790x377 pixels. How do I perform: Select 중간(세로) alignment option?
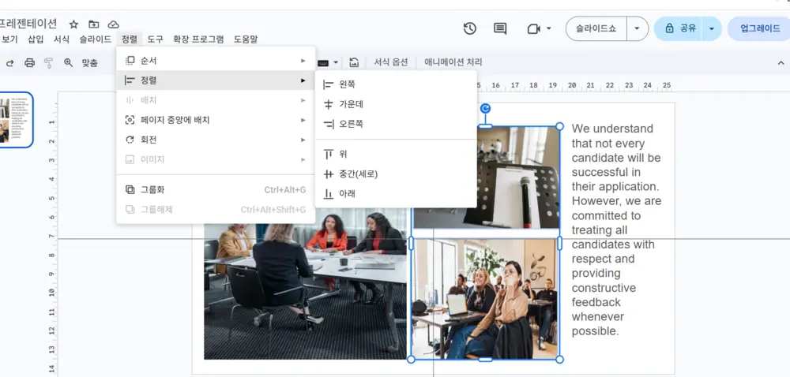coord(396,174)
